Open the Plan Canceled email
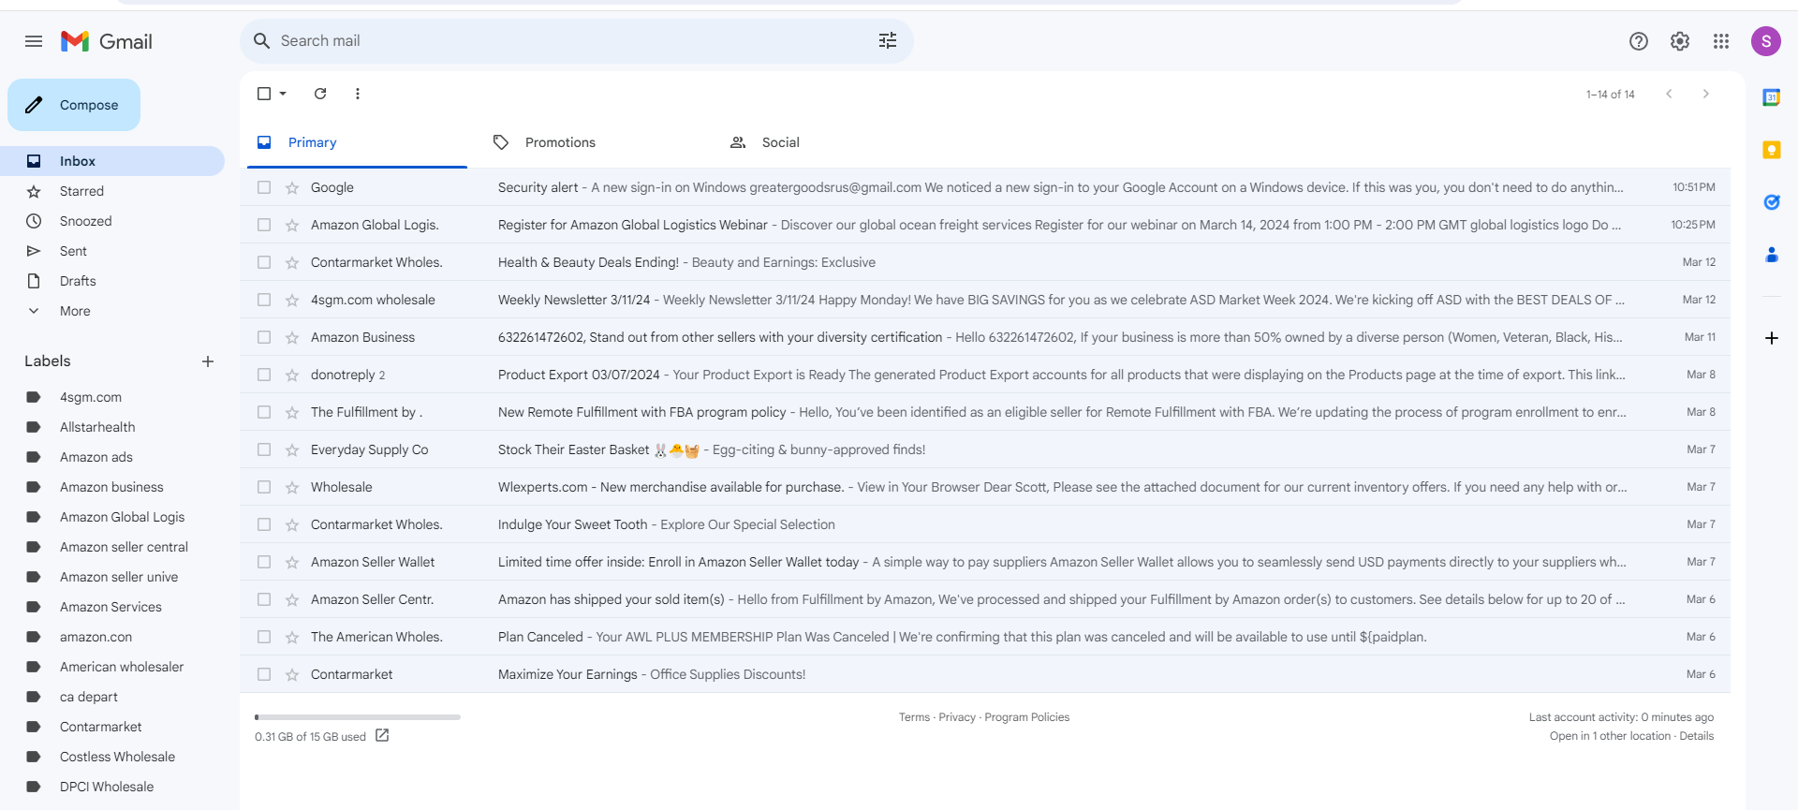 tap(985, 637)
